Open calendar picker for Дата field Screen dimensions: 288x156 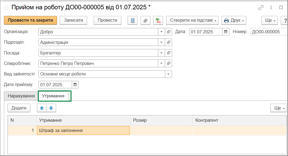pyautogui.click(x=226, y=32)
